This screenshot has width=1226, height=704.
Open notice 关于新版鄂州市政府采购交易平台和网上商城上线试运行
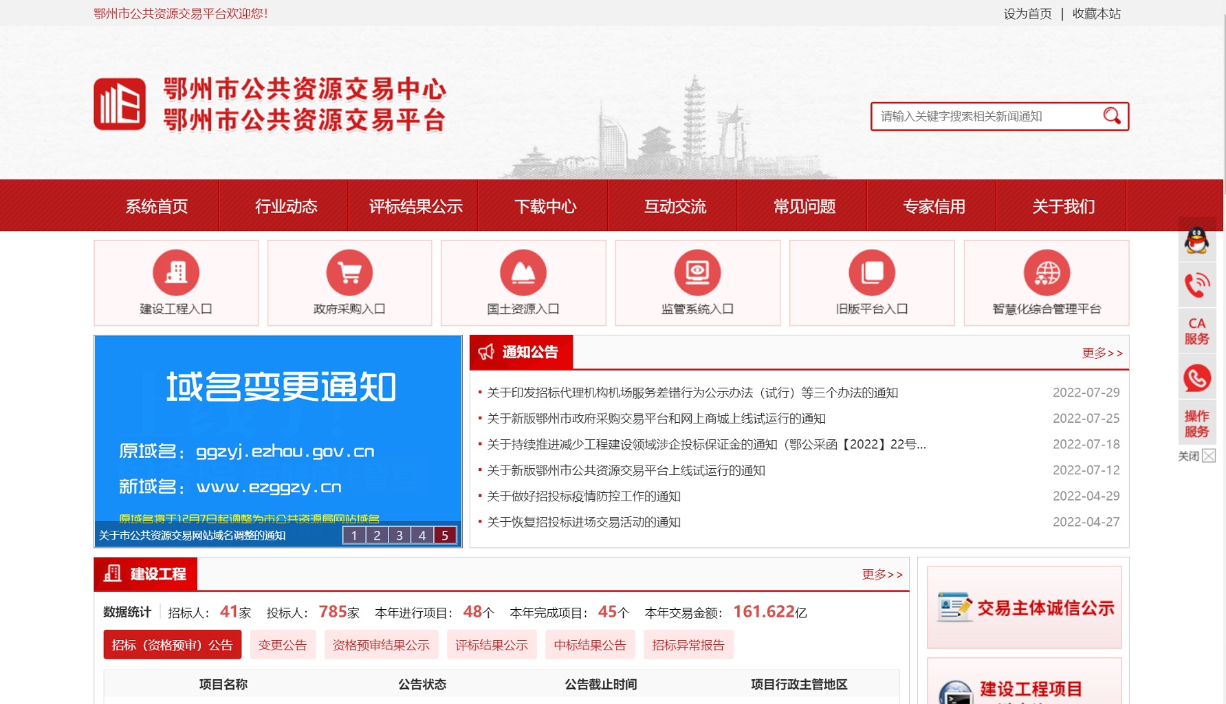(x=656, y=419)
